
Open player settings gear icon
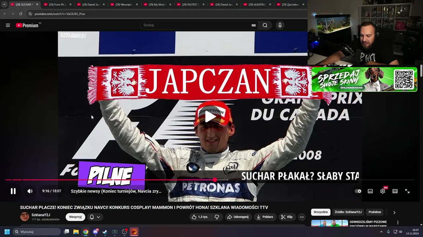(383, 191)
